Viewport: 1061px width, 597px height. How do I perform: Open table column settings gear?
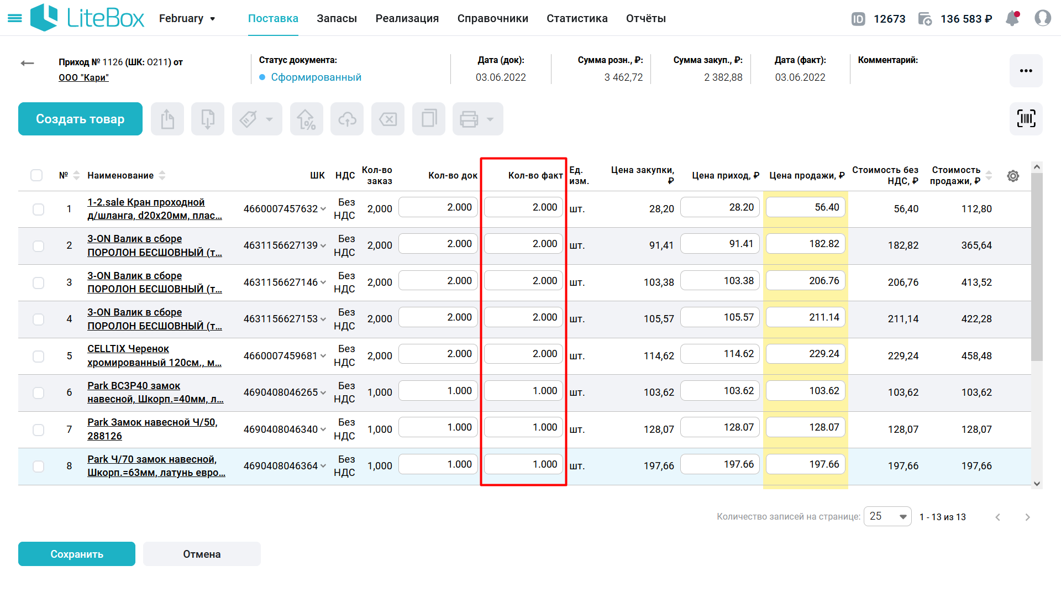tap(1012, 176)
